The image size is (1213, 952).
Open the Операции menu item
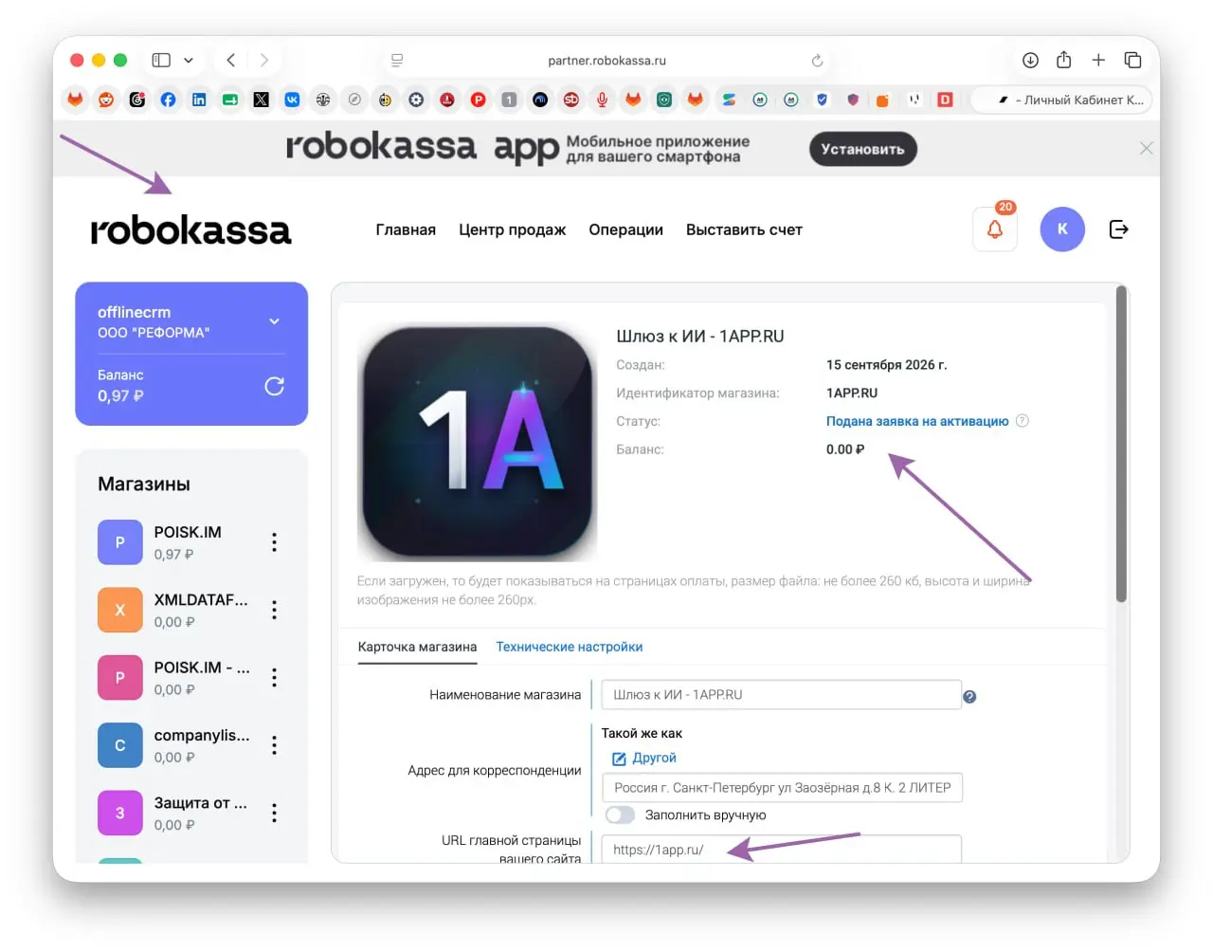click(625, 229)
